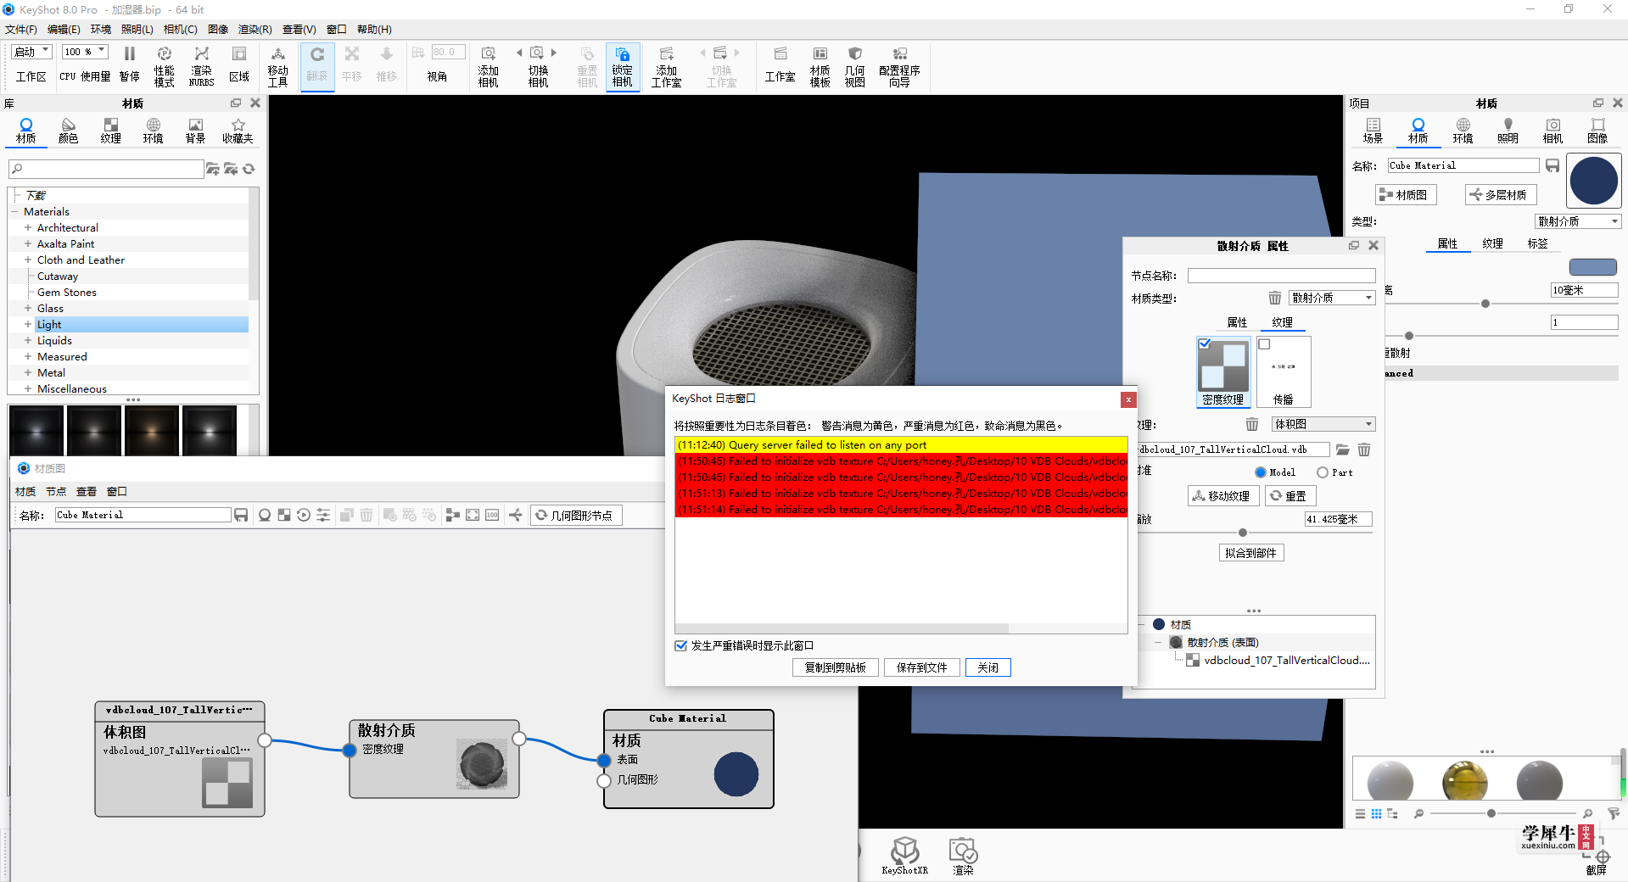Switch library to Colors (颜色) icon

(x=68, y=131)
